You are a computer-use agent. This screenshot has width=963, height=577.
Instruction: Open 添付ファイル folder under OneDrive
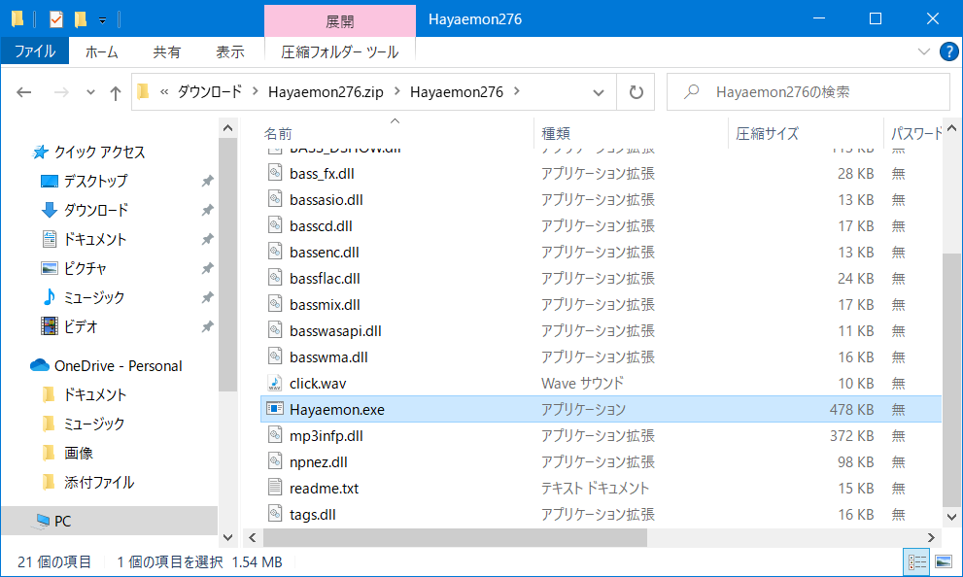click(99, 483)
